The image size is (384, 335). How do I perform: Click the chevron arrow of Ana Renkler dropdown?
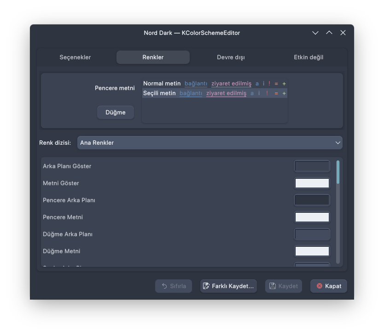[x=337, y=143]
